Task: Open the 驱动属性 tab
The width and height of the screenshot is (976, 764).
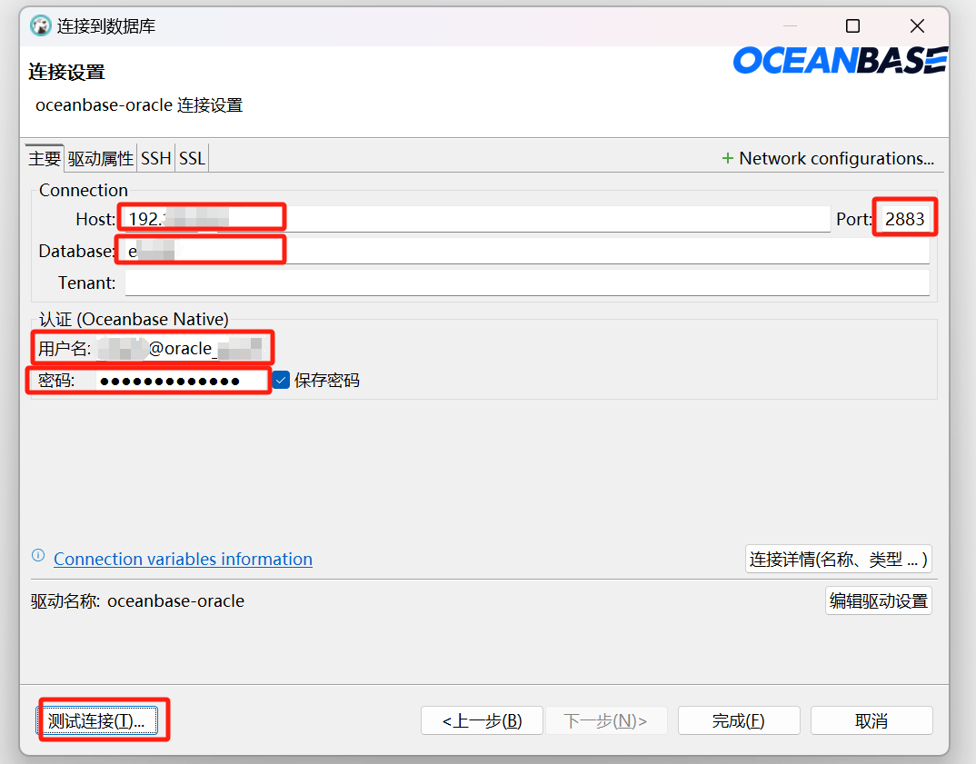Action: [100, 158]
